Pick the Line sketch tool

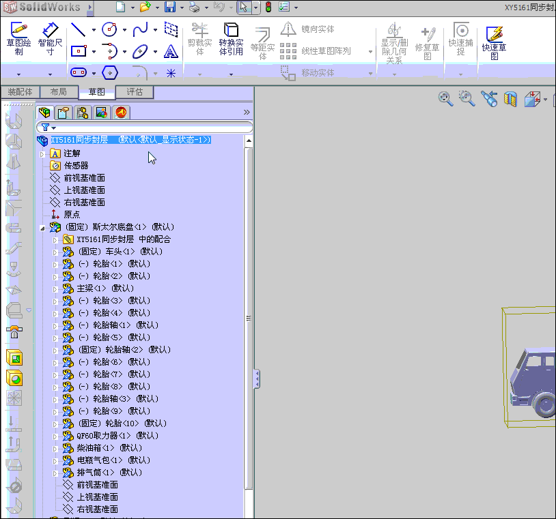tap(78, 29)
